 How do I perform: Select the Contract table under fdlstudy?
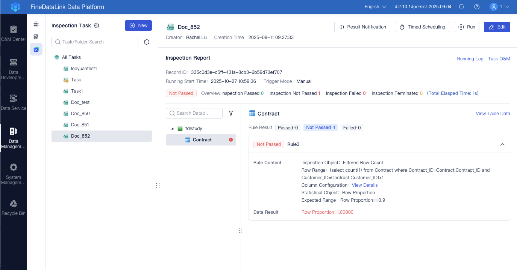[201, 140]
